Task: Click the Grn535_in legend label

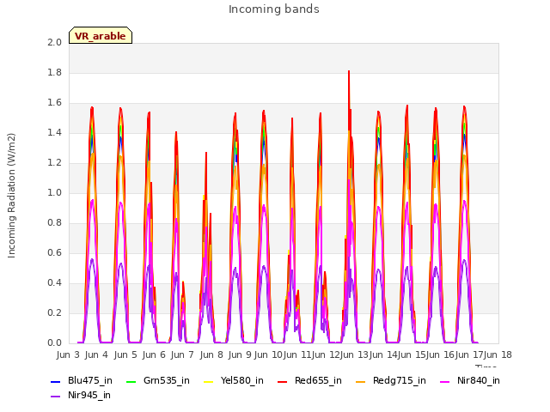Action: click(x=167, y=381)
